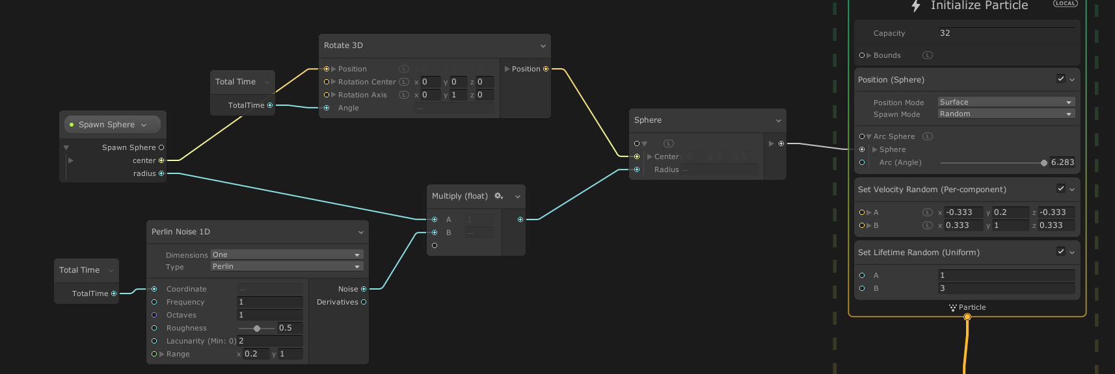Expand the Rotation Axis property

pos(334,95)
